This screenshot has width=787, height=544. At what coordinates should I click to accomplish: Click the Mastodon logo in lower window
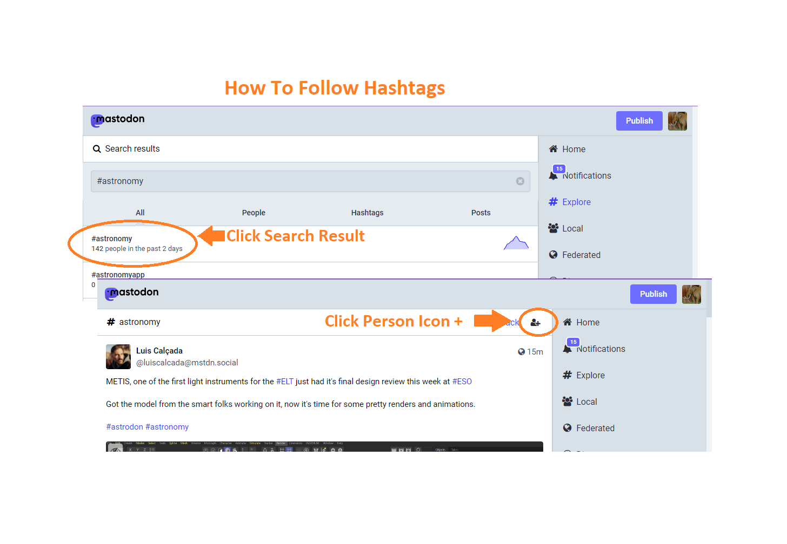coord(131,293)
